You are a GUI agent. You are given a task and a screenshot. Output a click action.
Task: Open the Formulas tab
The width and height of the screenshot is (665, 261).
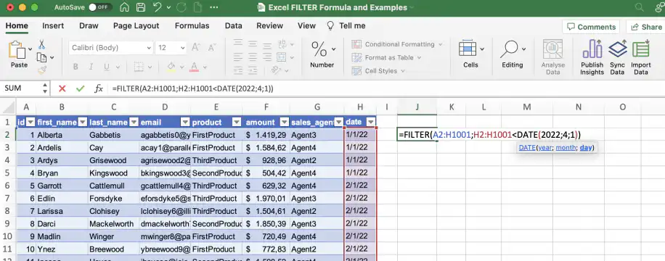tap(192, 26)
